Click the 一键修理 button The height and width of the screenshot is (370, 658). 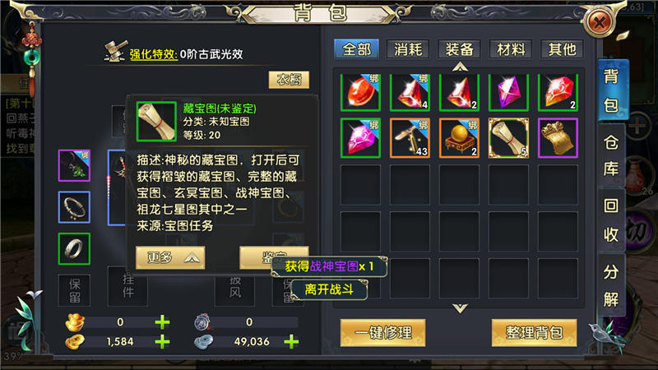coord(382,333)
